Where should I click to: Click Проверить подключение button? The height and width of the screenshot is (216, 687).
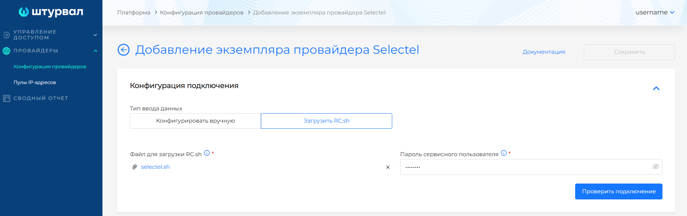(x=619, y=191)
